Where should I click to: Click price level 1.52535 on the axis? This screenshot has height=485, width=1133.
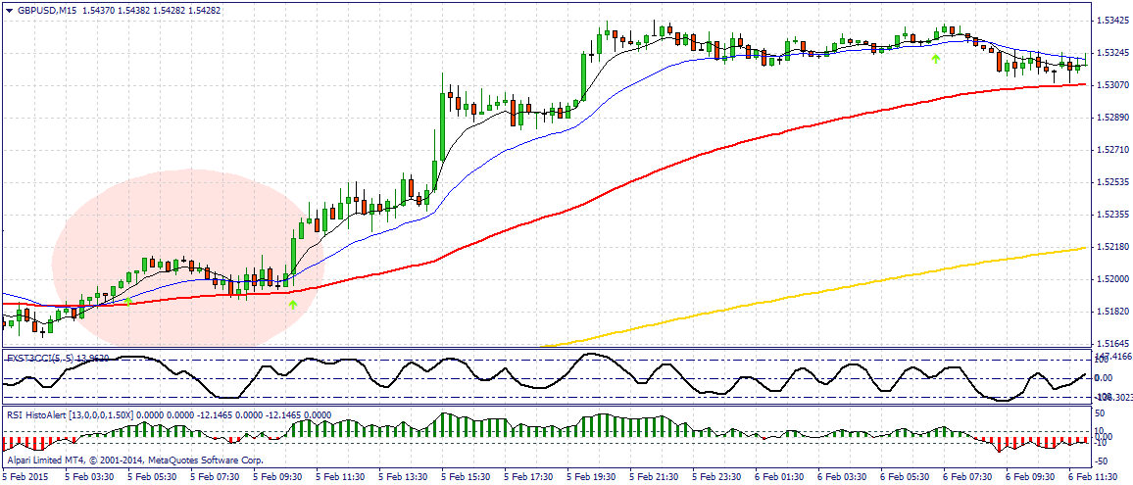[1110, 182]
